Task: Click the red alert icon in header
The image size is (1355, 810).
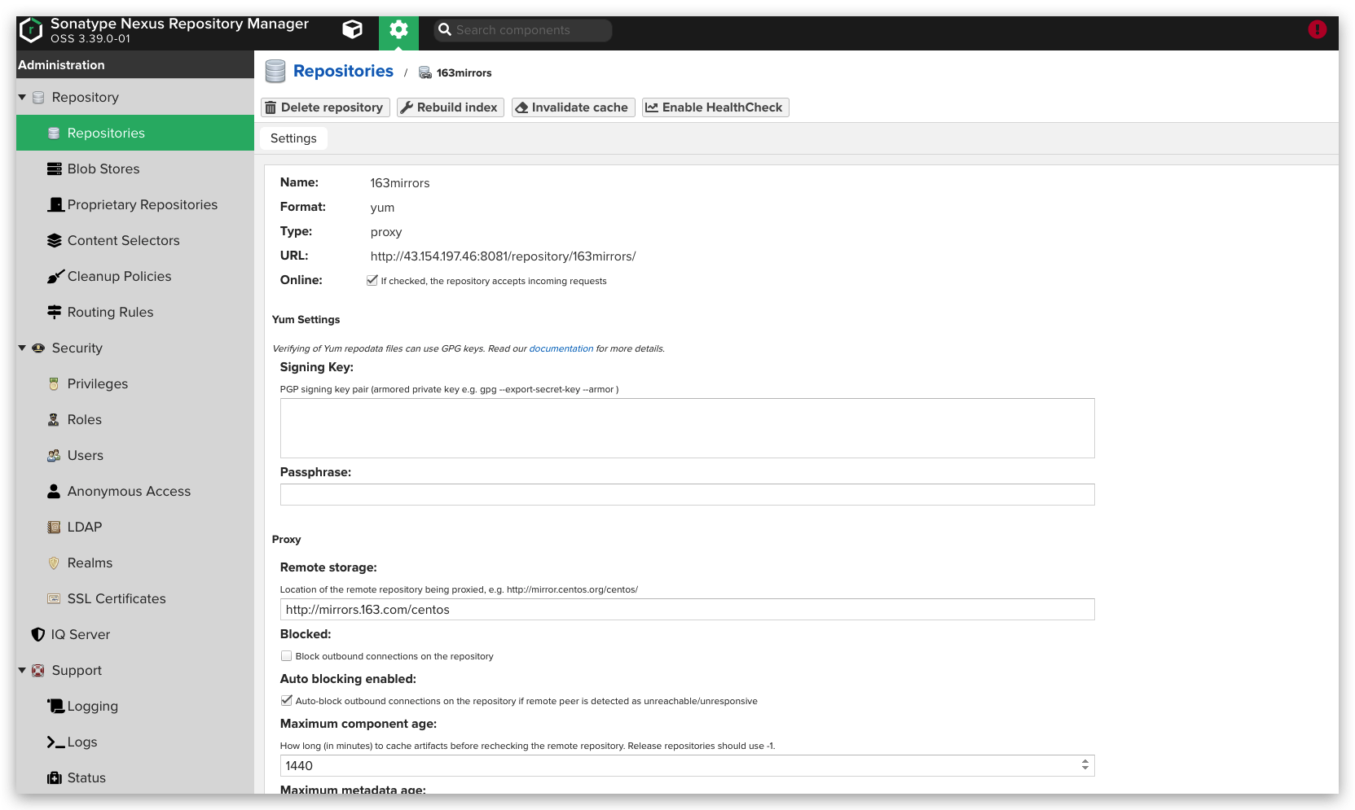Action: click(1317, 30)
